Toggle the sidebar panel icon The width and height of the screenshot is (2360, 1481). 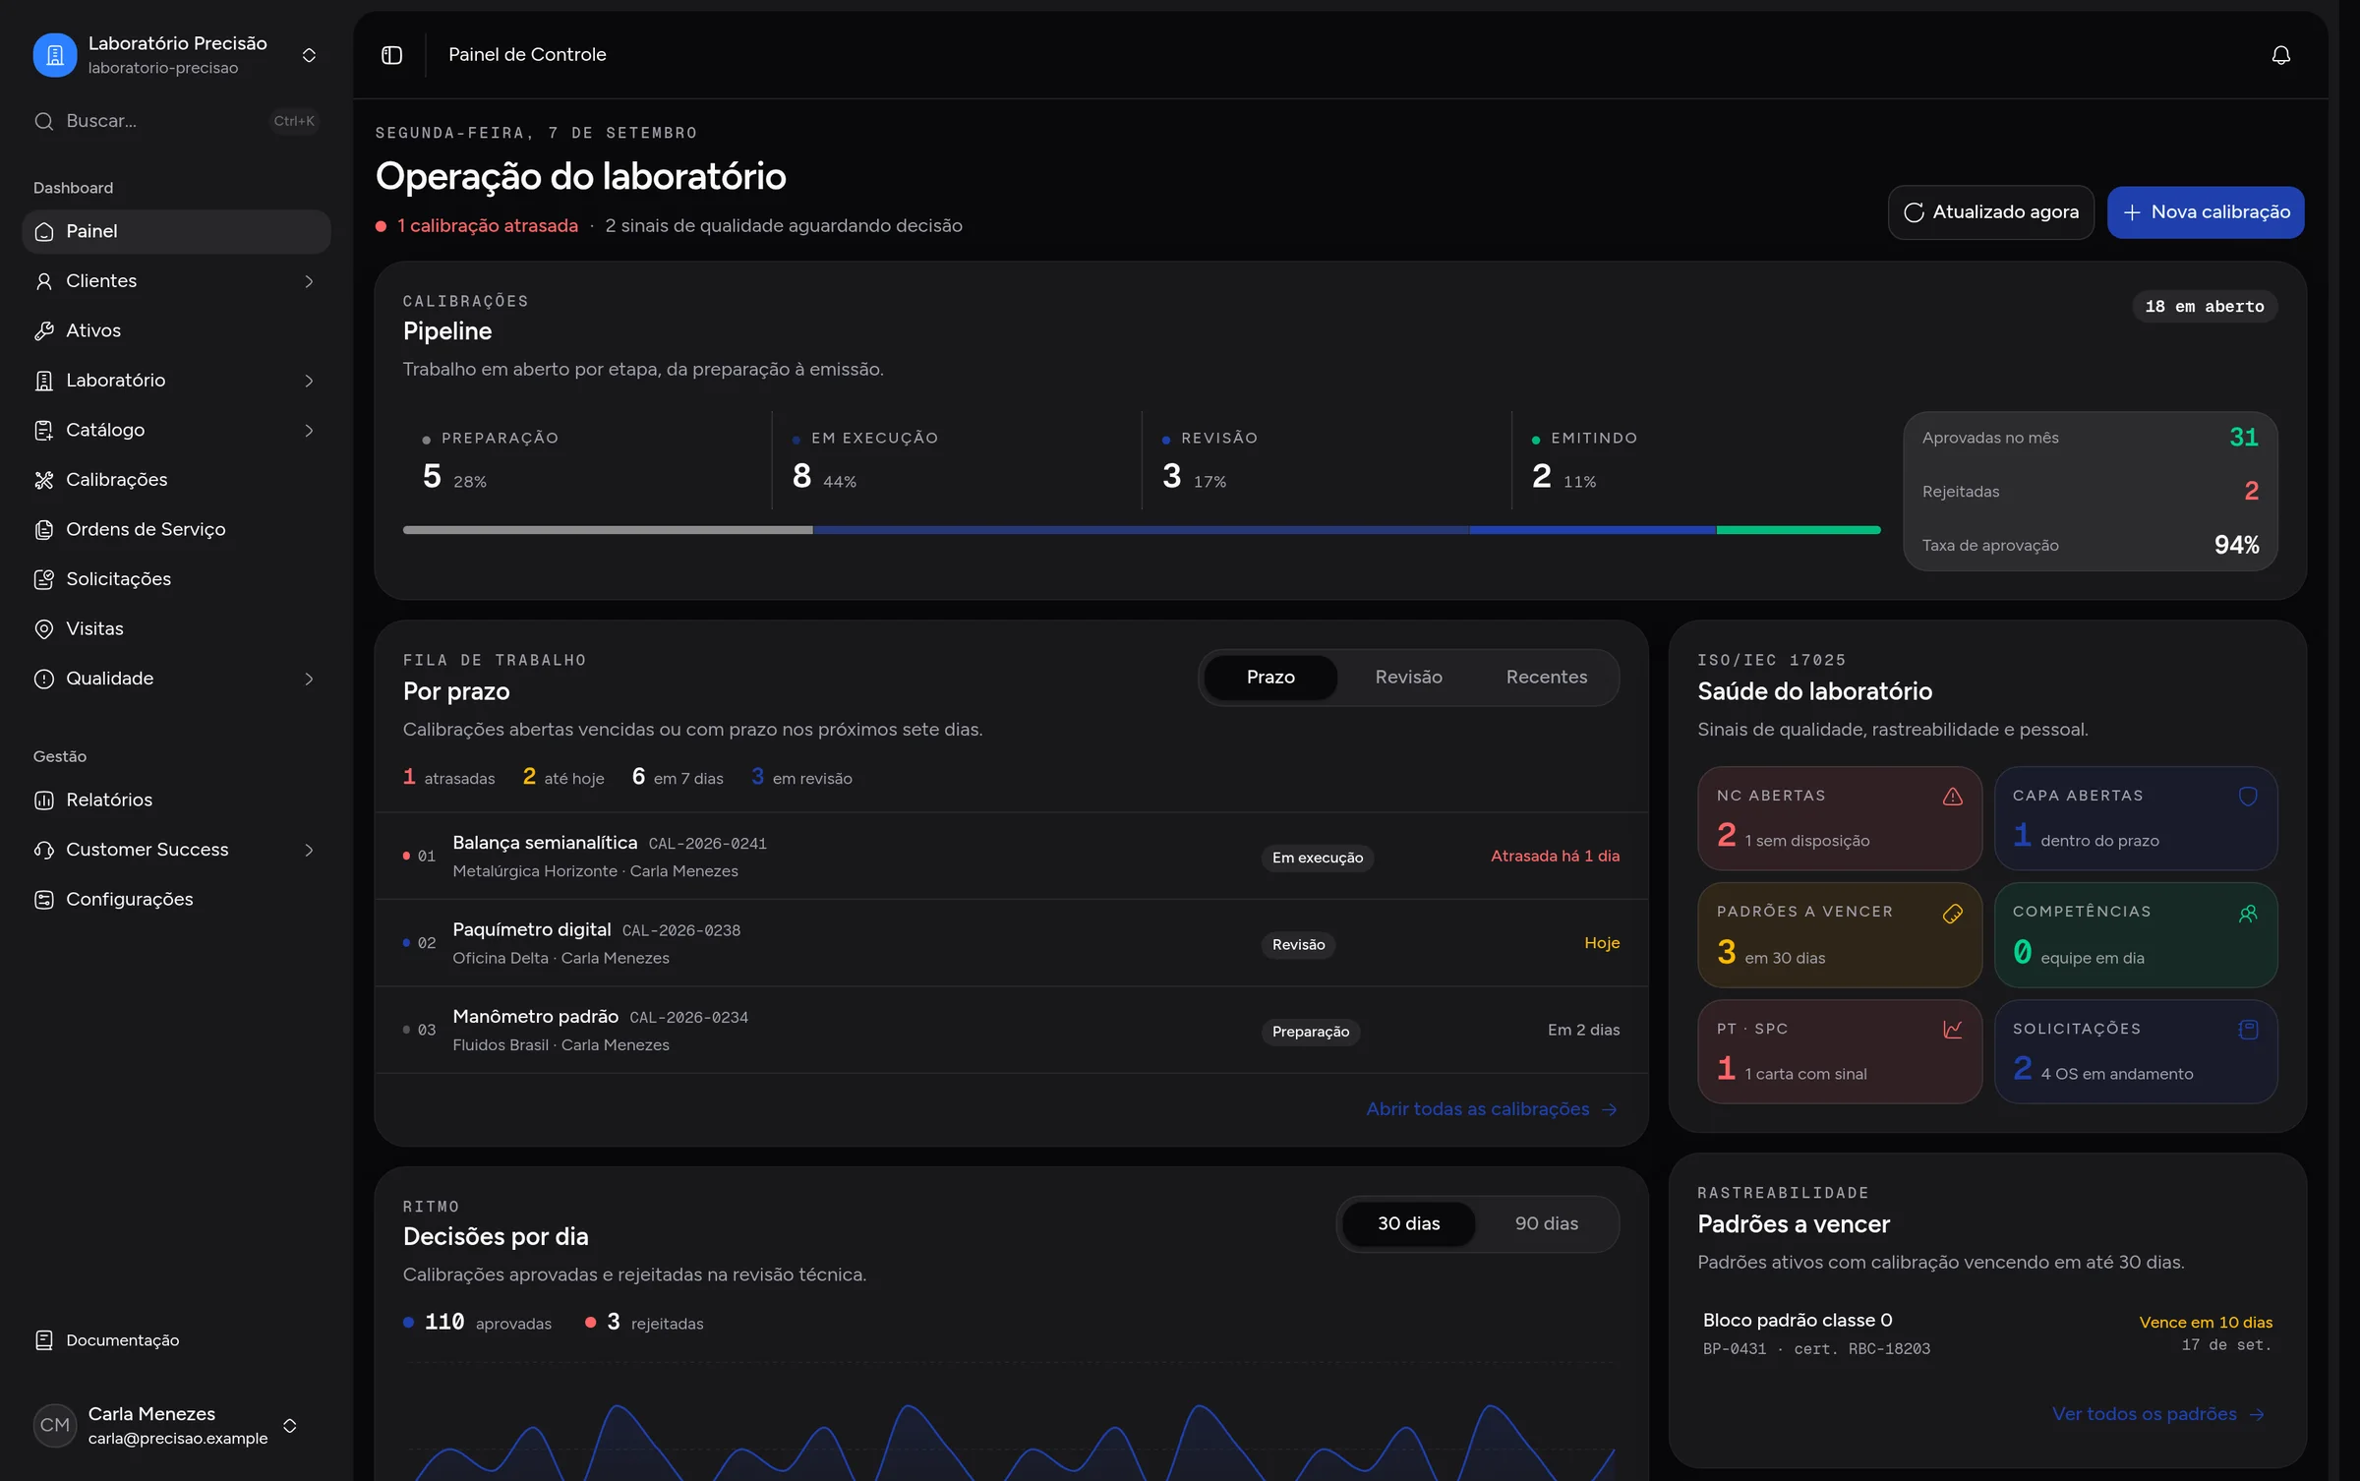tap(391, 55)
